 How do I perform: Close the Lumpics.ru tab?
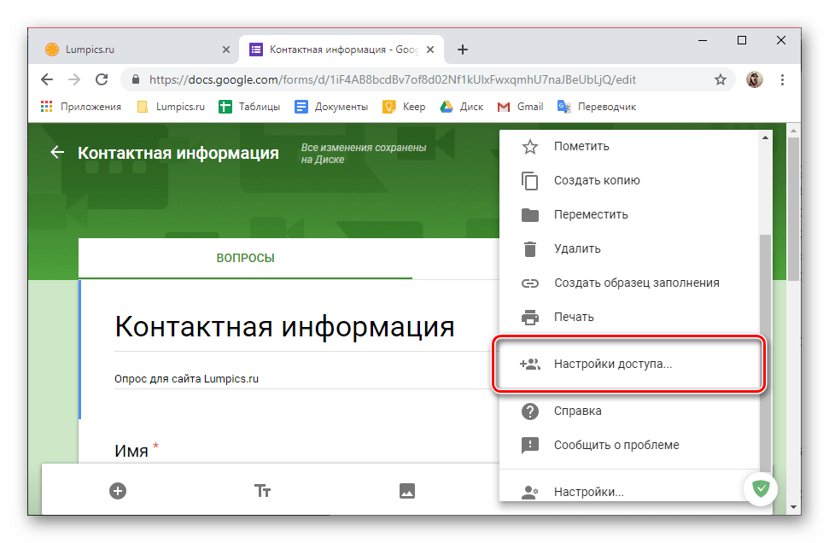point(225,50)
